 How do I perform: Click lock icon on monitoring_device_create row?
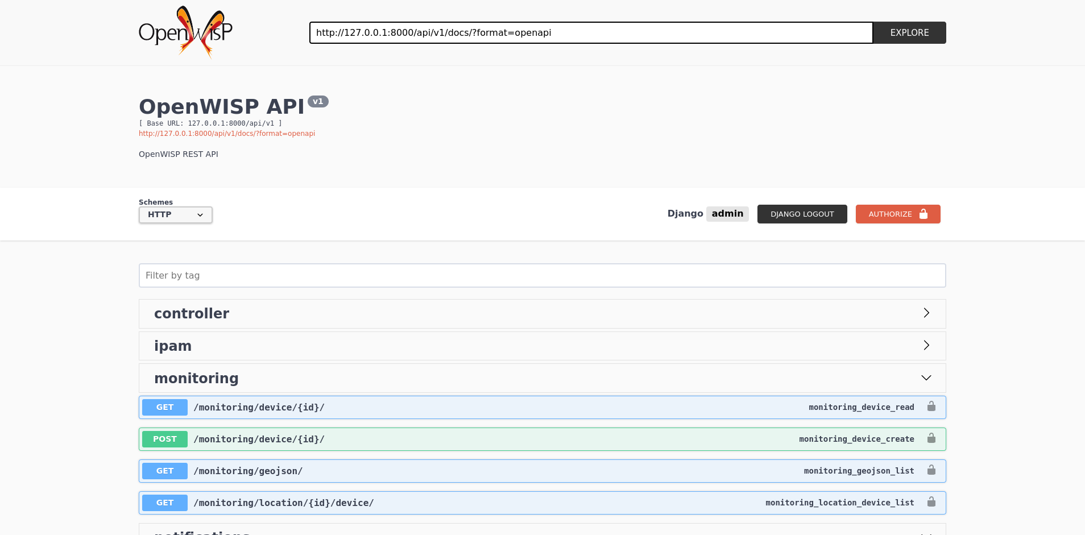(x=931, y=438)
